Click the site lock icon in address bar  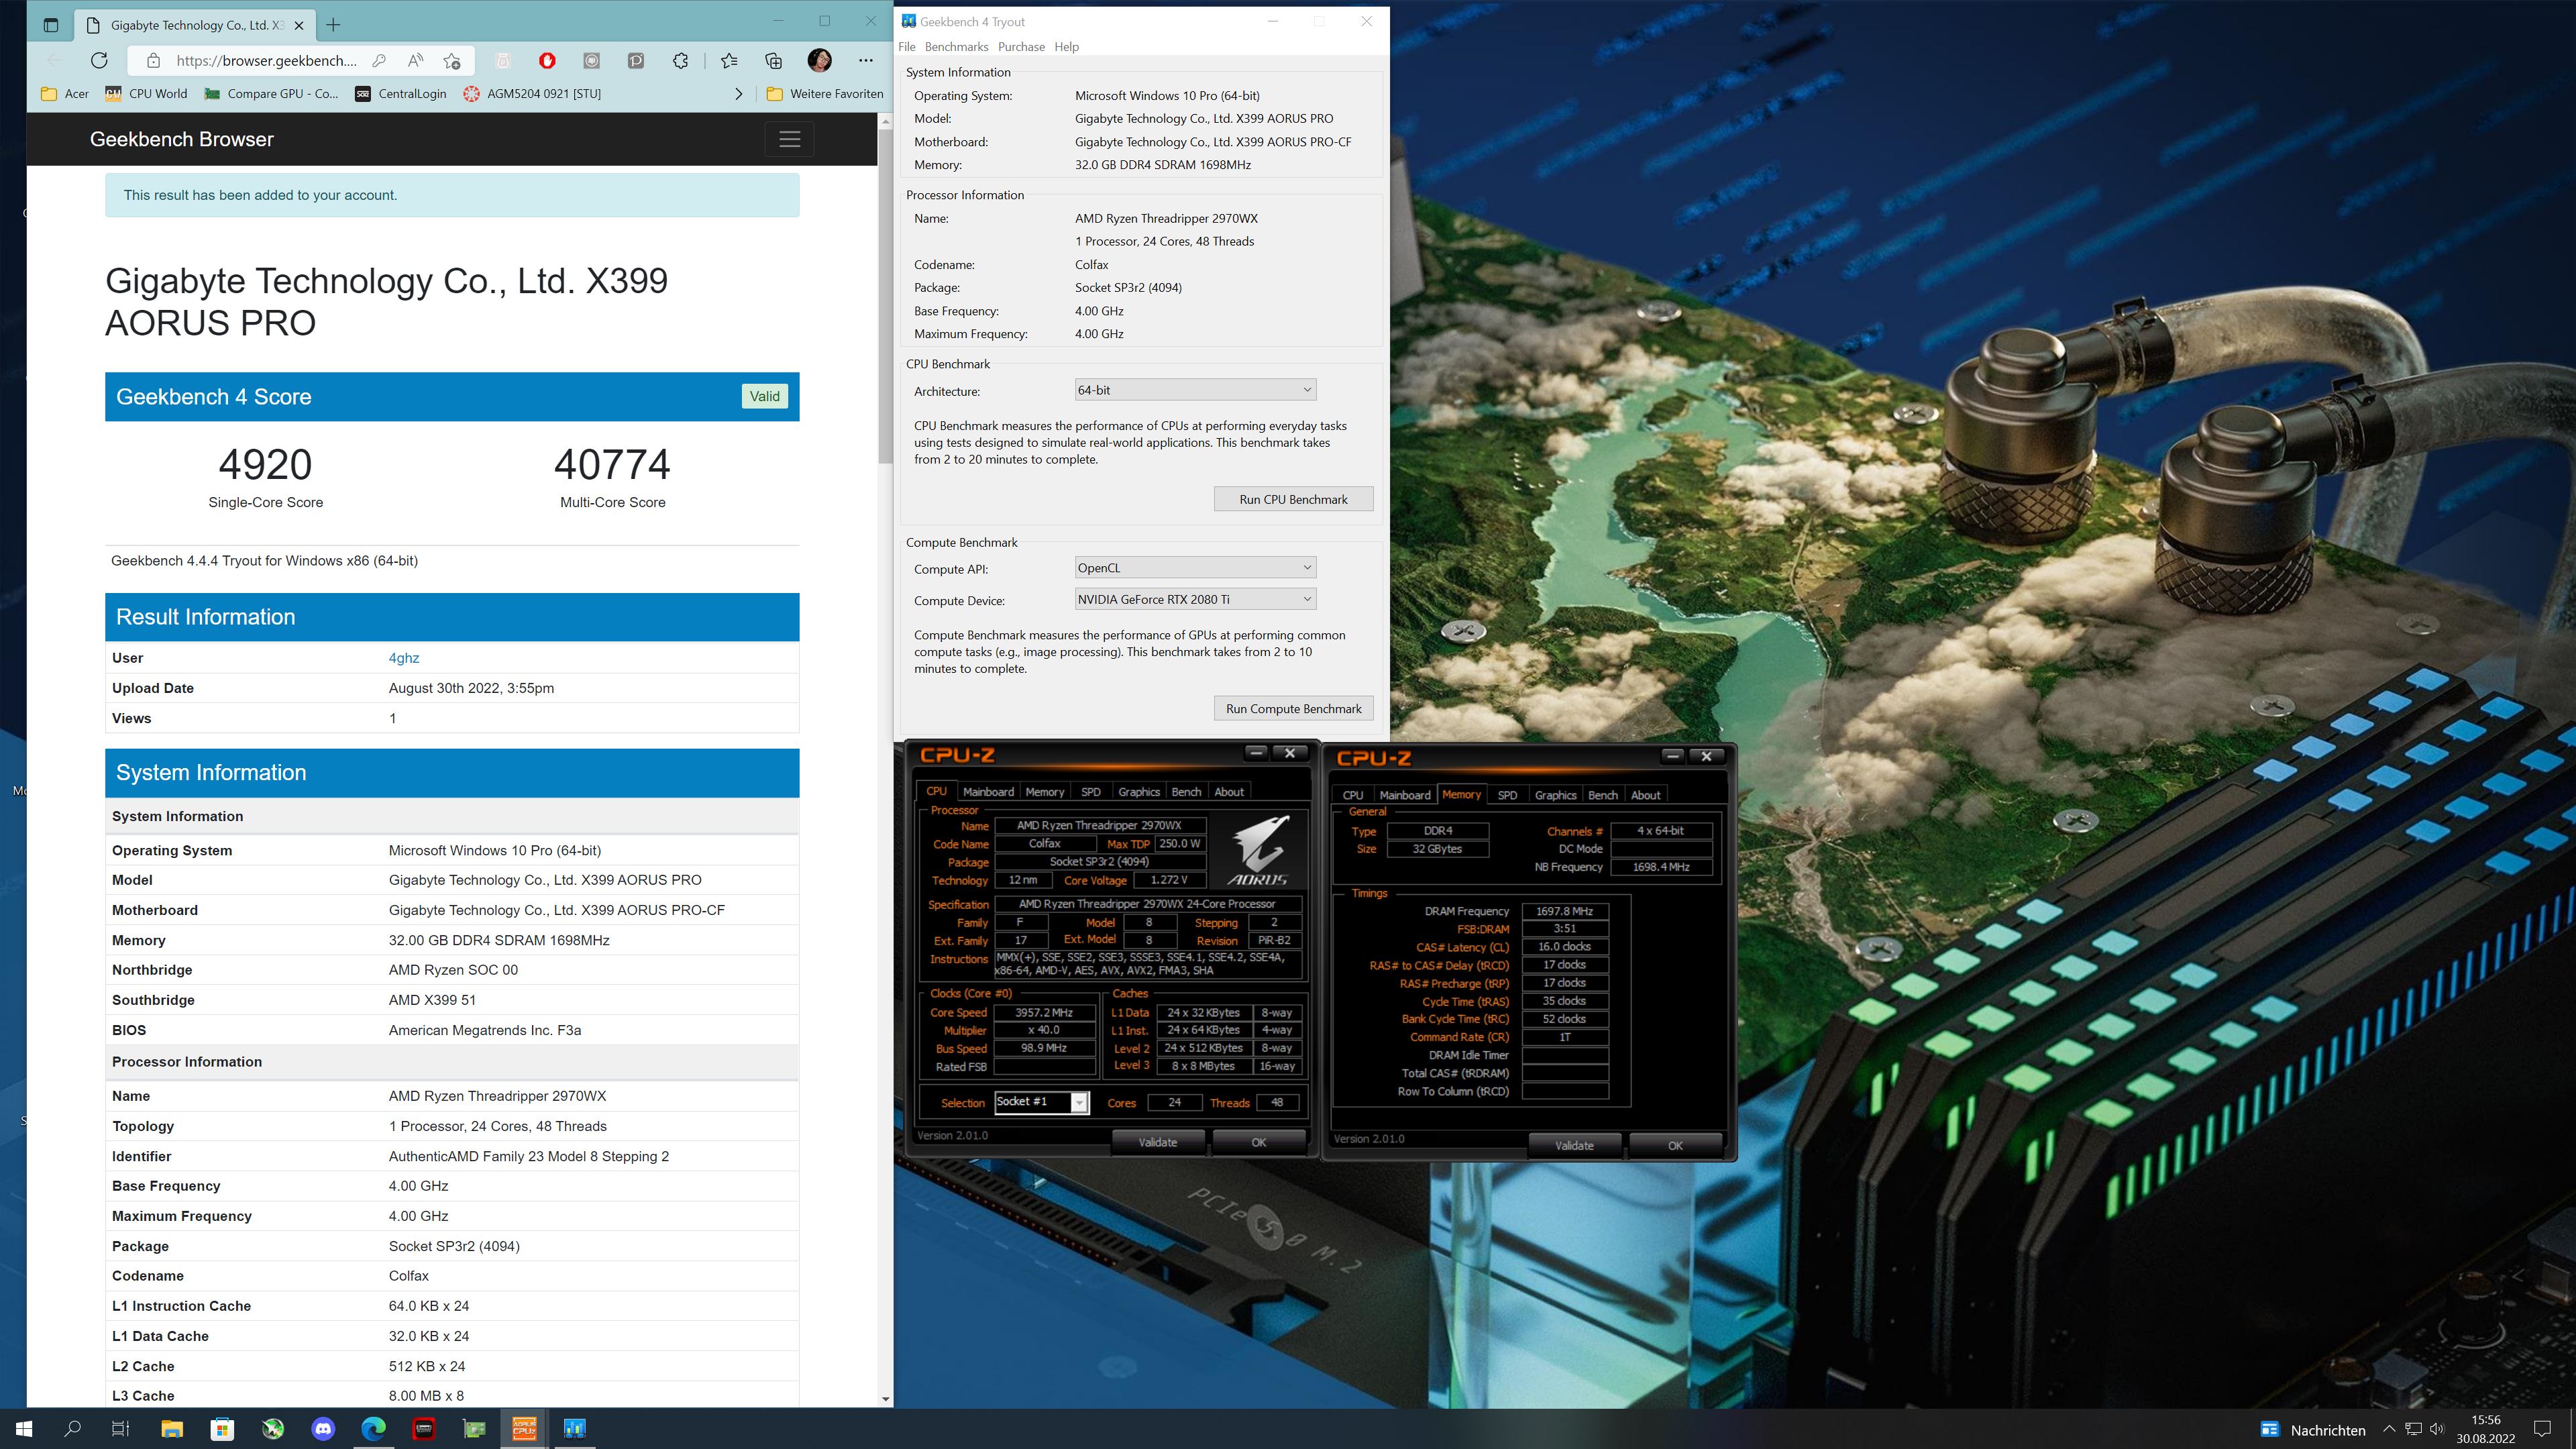click(x=153, y=61)
